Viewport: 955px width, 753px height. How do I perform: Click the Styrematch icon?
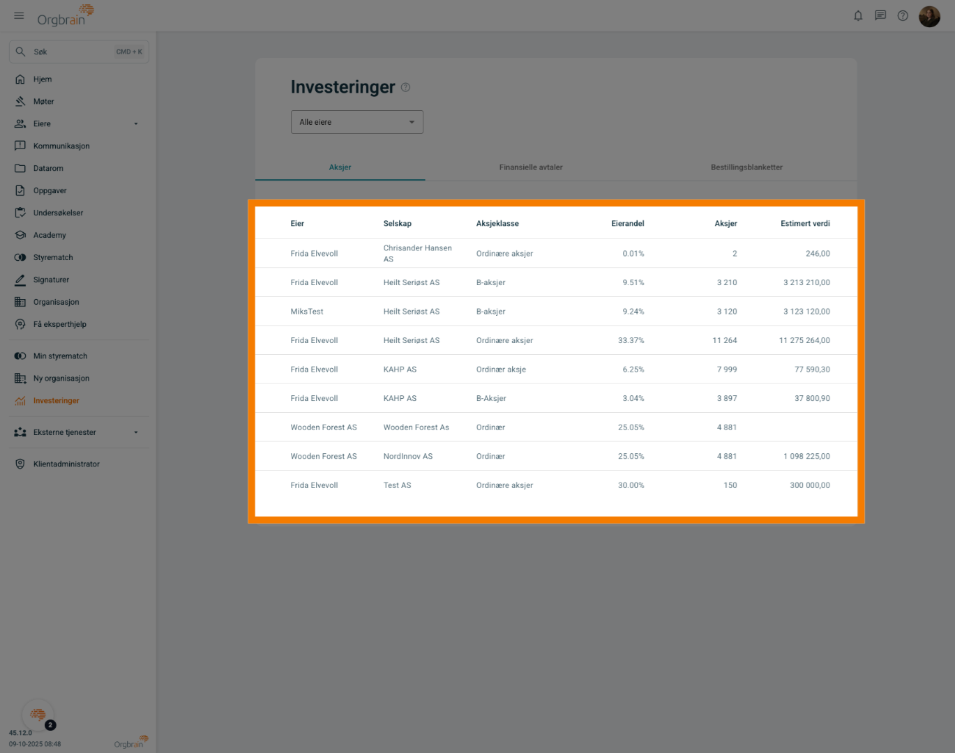pos(20,258)
